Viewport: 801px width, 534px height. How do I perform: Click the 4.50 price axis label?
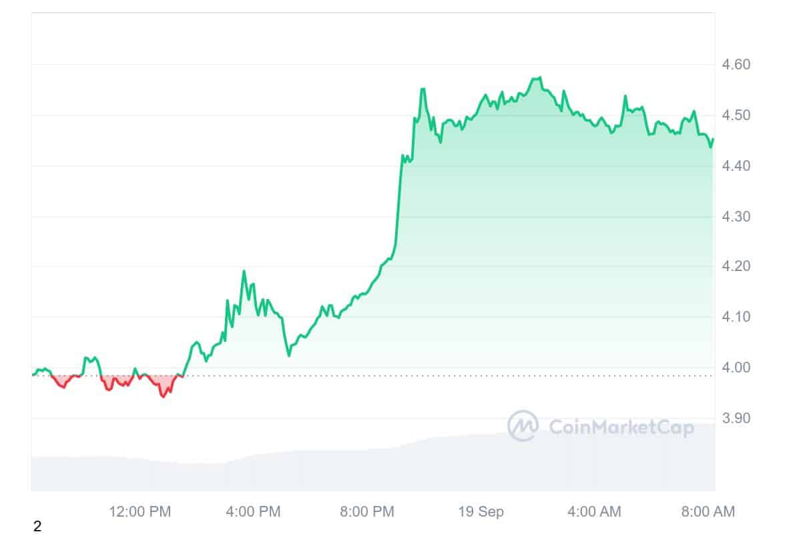coord(737,115)
